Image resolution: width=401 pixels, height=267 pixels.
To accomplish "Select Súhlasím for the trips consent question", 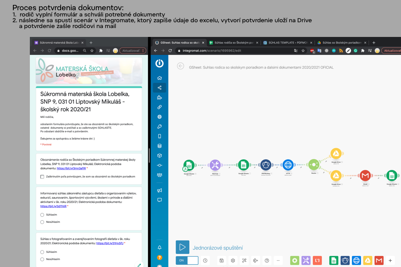I will coord(42,214).
